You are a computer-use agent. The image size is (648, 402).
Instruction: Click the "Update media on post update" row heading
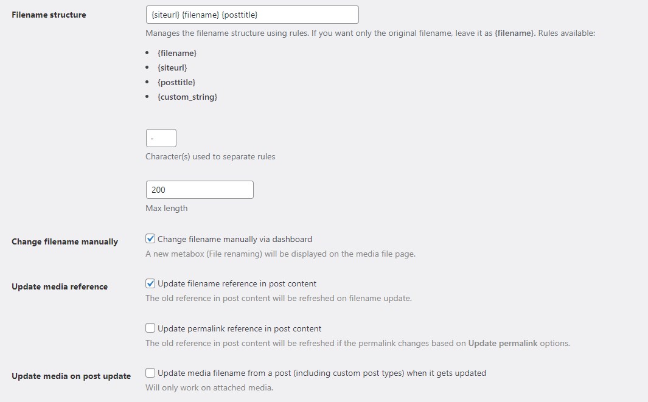pos(71,376)
